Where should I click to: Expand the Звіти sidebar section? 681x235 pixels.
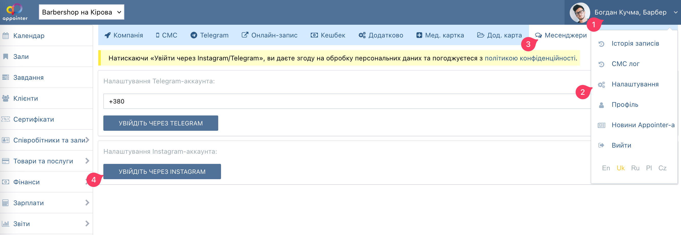tap(87, 224)
